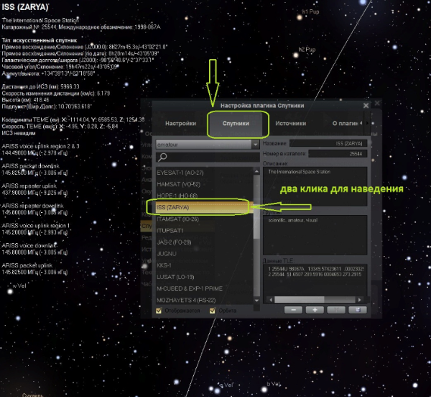Click the b Vel star label
The image size is (431, 397).
(274, 383)
